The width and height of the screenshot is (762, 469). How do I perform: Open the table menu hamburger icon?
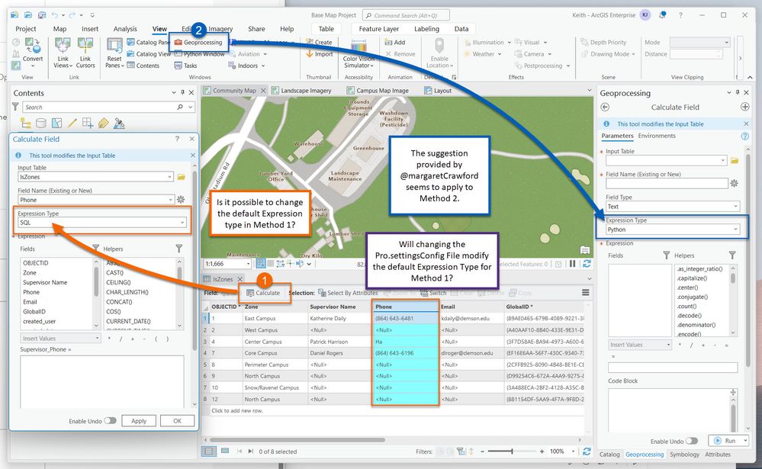(586, 293)
